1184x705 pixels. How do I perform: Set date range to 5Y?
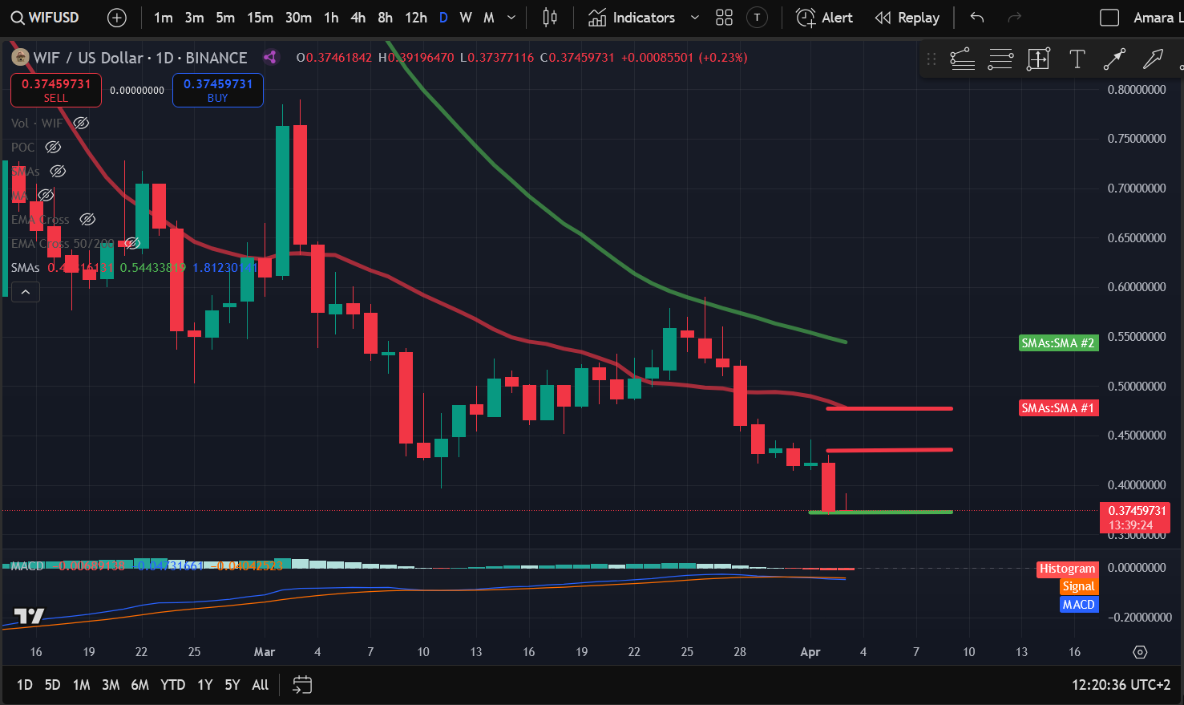pyautogui.click(x=232, y=685)
